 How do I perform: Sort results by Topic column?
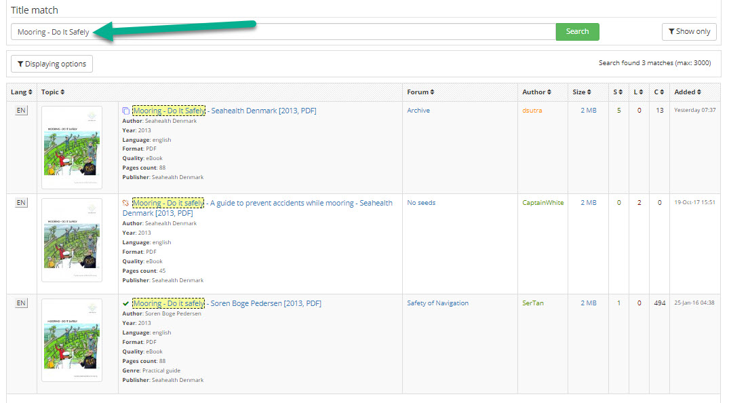pos(53,92)
